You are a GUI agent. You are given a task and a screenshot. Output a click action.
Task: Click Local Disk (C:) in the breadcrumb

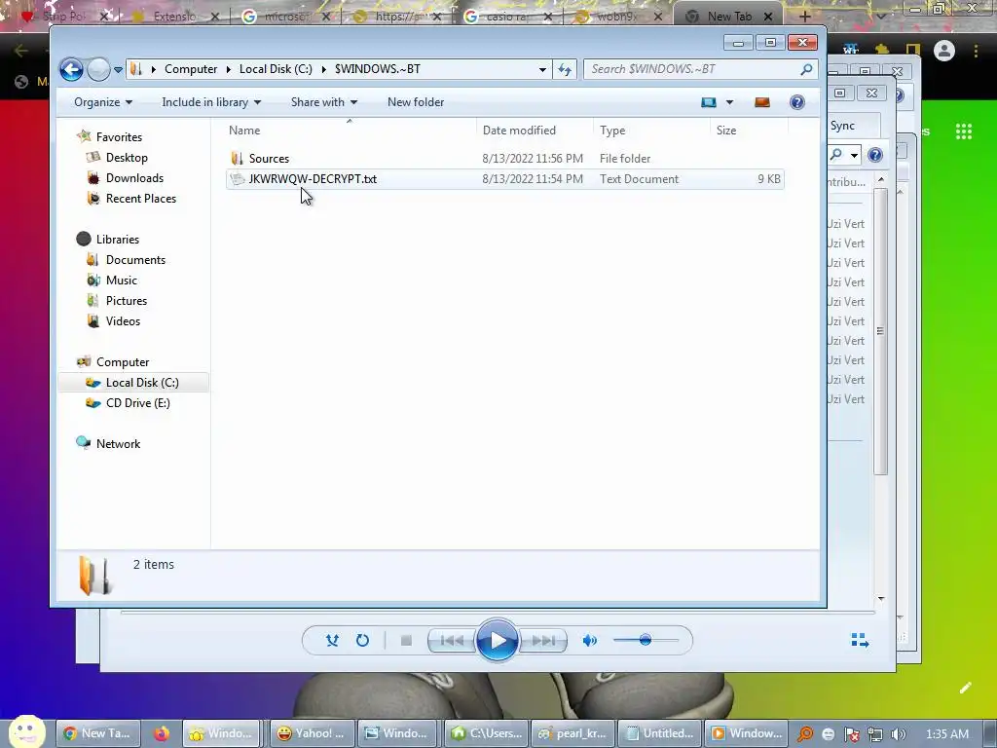pyautogui.click(x=276, y=69)
